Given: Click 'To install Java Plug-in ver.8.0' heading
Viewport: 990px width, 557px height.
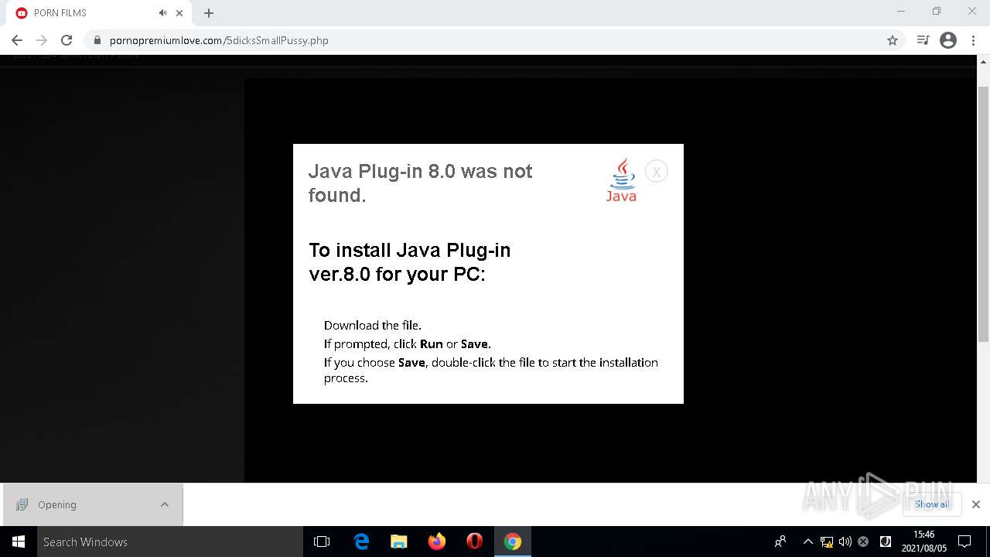Looking at the screenshot, I should coord(409,261).
